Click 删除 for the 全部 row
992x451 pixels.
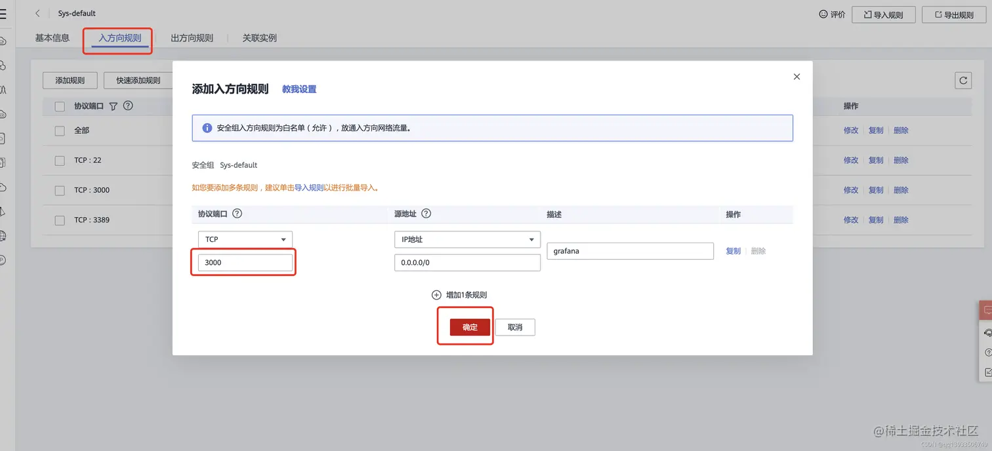(901, 130)
